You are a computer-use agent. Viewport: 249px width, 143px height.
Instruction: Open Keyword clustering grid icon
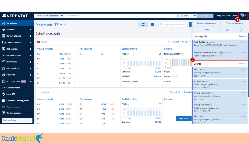click(3, 101)
